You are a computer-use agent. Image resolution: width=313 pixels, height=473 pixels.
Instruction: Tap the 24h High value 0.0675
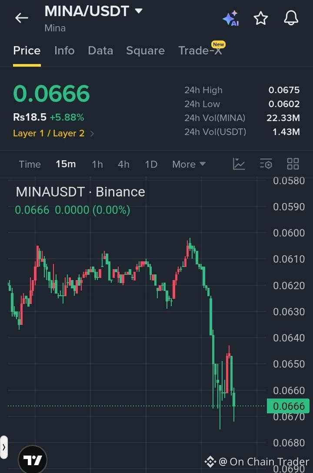point(284,90)
